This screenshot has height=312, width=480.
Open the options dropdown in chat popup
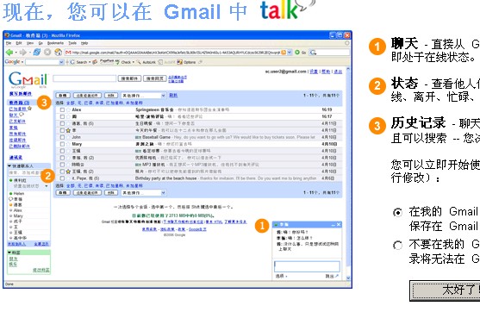[x=281, y=276]
